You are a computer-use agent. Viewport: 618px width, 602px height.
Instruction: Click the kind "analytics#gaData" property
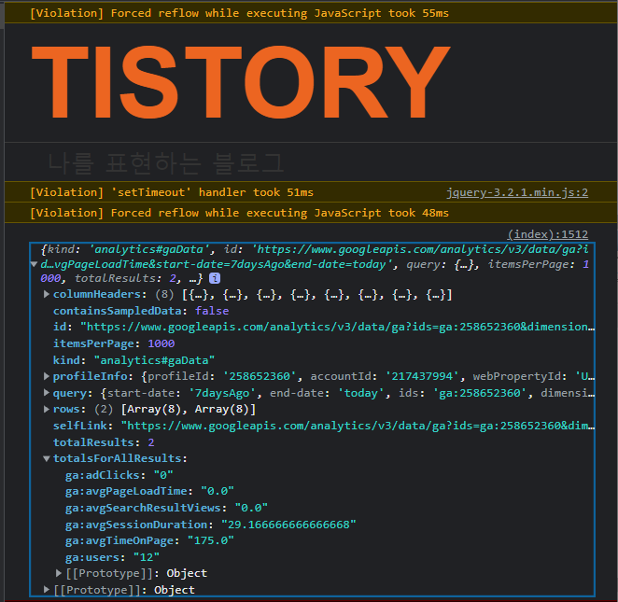tap(133, 360)
